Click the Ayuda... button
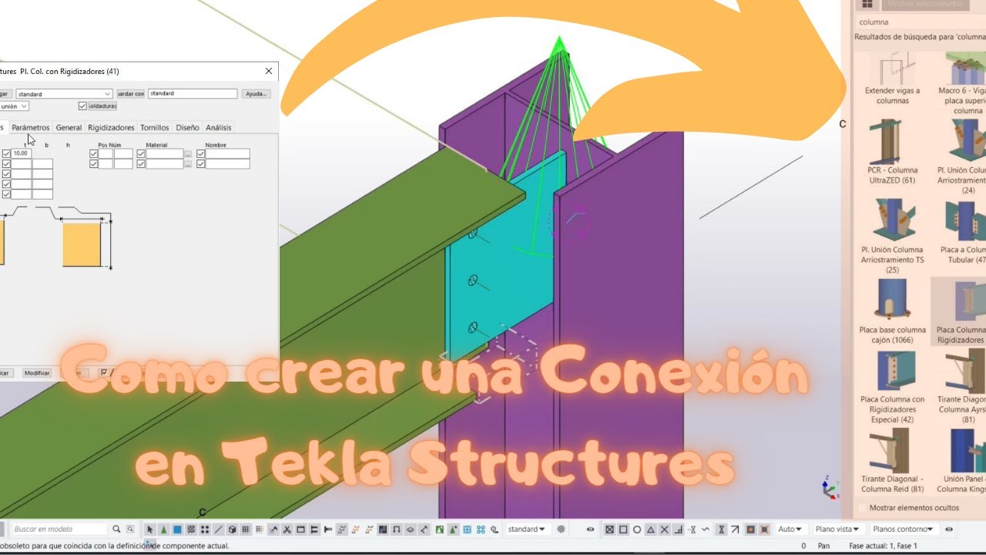The width and height of the screenshot is (986, 555). tap(256, 94)
